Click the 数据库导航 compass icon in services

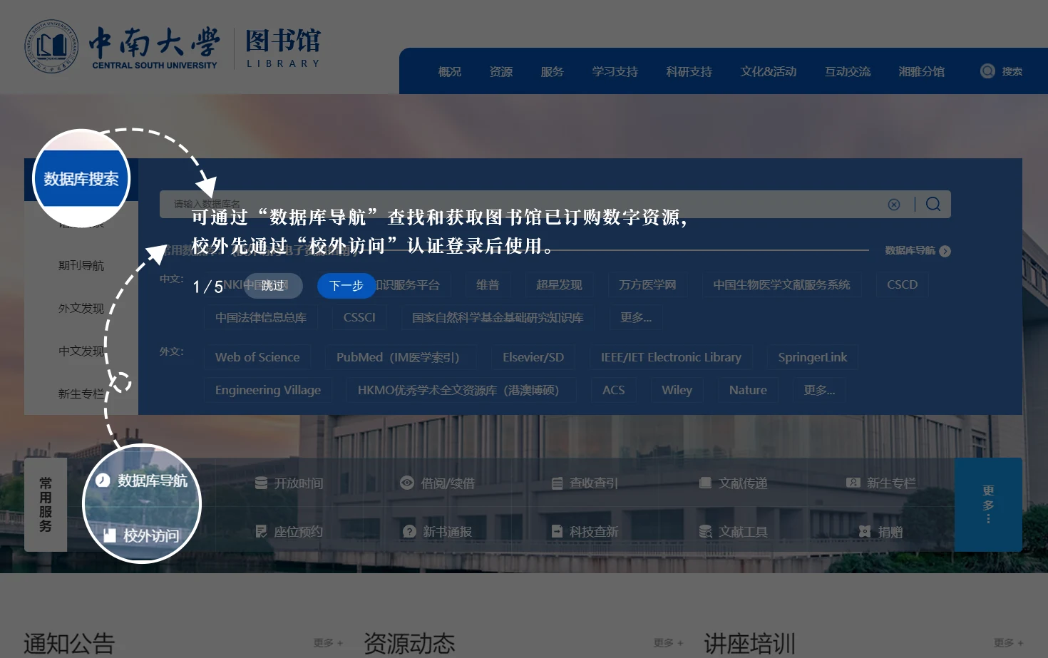pos(103,480)
